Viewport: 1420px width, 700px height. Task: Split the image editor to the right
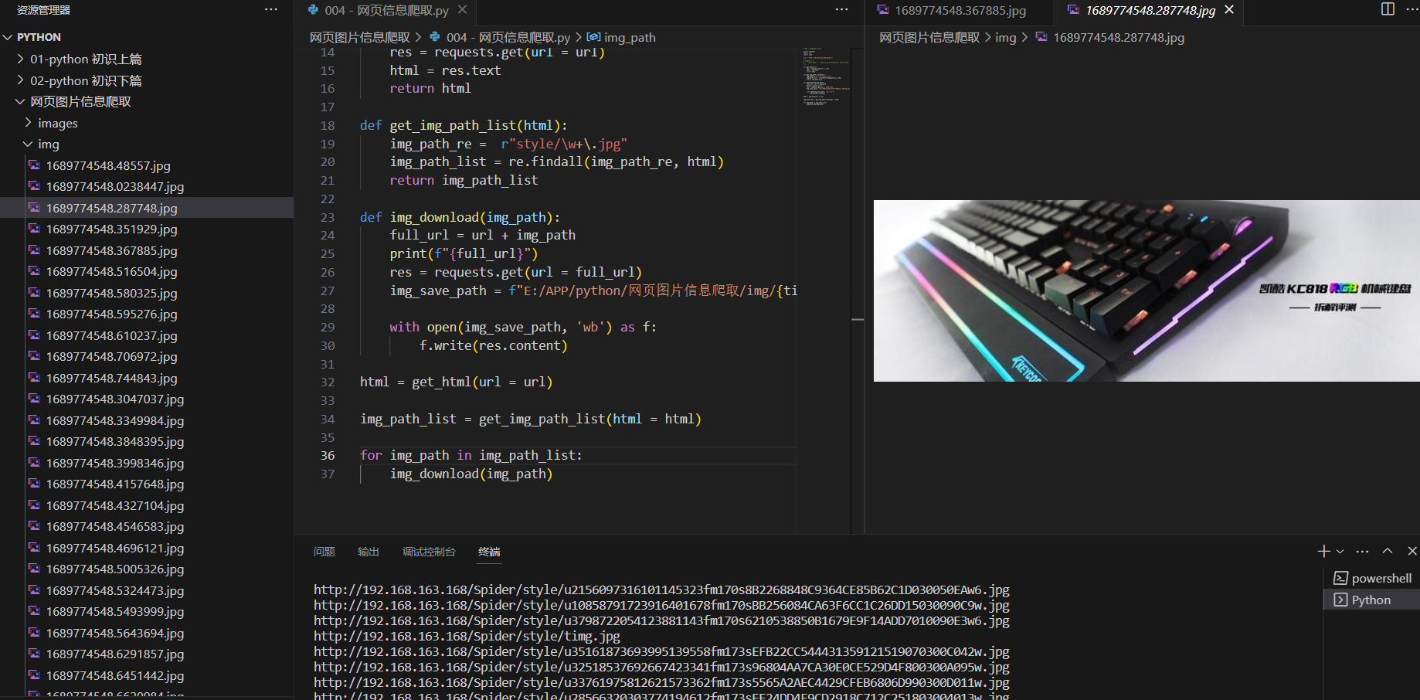1388,10
